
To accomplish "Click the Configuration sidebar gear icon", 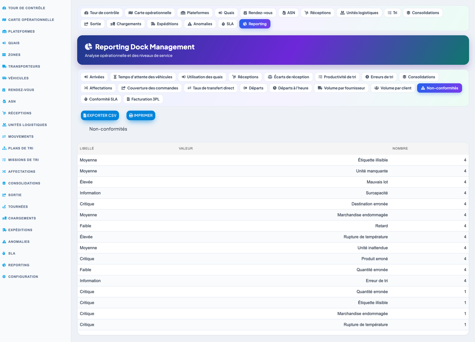I will tap(4, 276).
